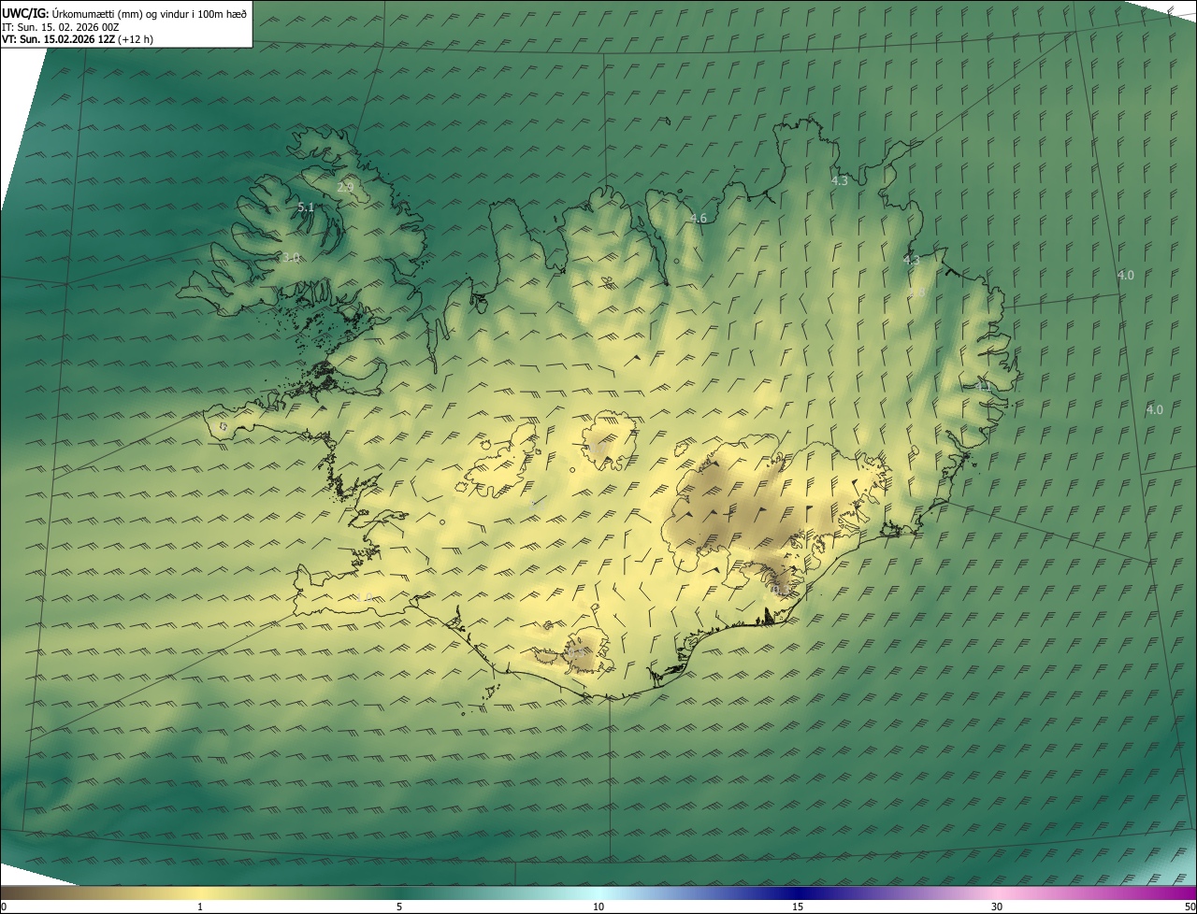Screen dimensions: 1197x914
Task: Click the 2.9 value label in the Westfjords
Action: [345, 187]
